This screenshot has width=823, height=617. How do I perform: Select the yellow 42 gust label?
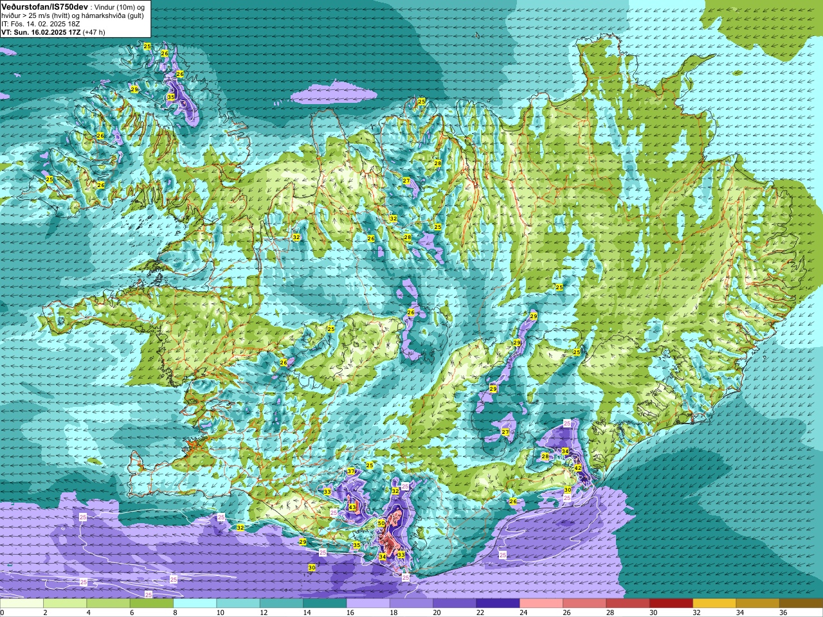tap(578, 468)
